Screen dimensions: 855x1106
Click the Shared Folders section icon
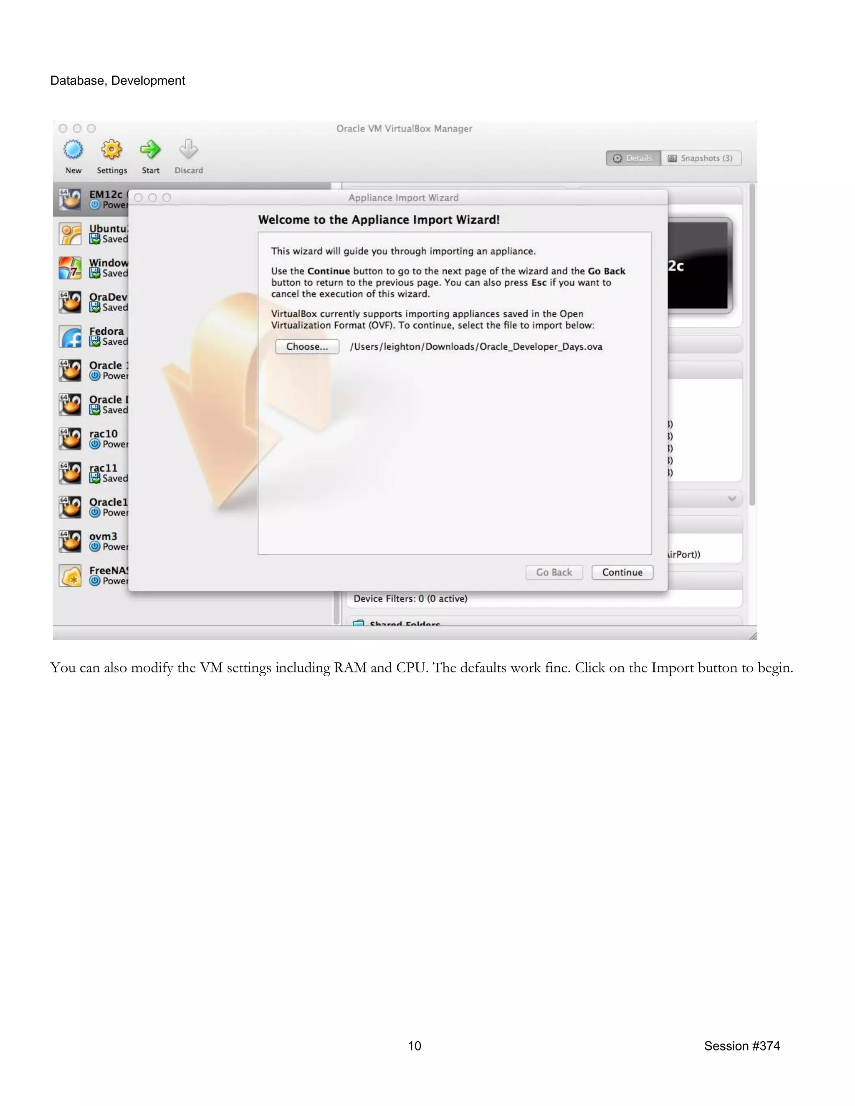click(x=358, y=623)
